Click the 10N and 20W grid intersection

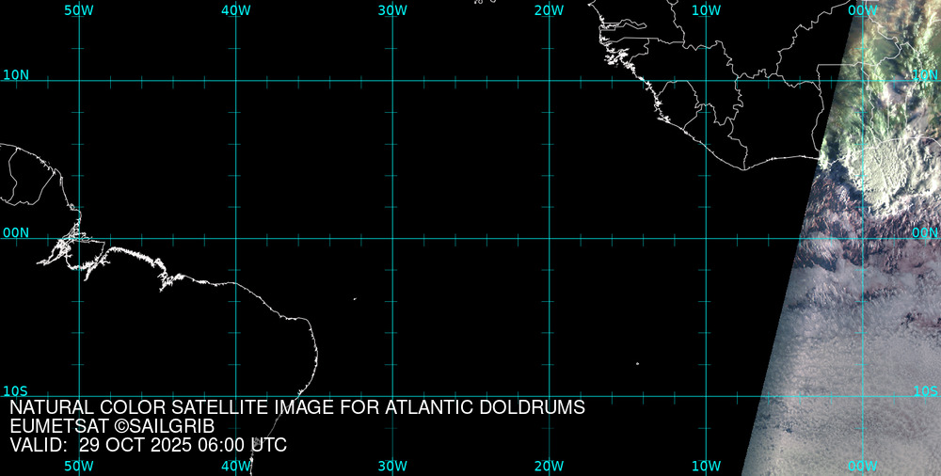(549, 81)
